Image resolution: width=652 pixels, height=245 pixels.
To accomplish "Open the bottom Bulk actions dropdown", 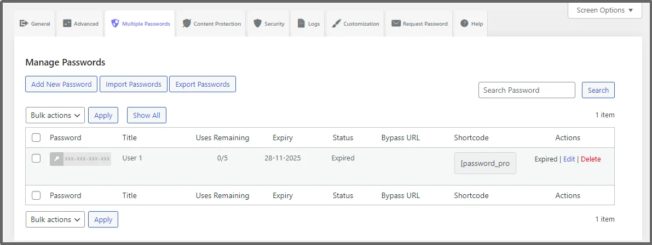I will click(x=55, y=219).
